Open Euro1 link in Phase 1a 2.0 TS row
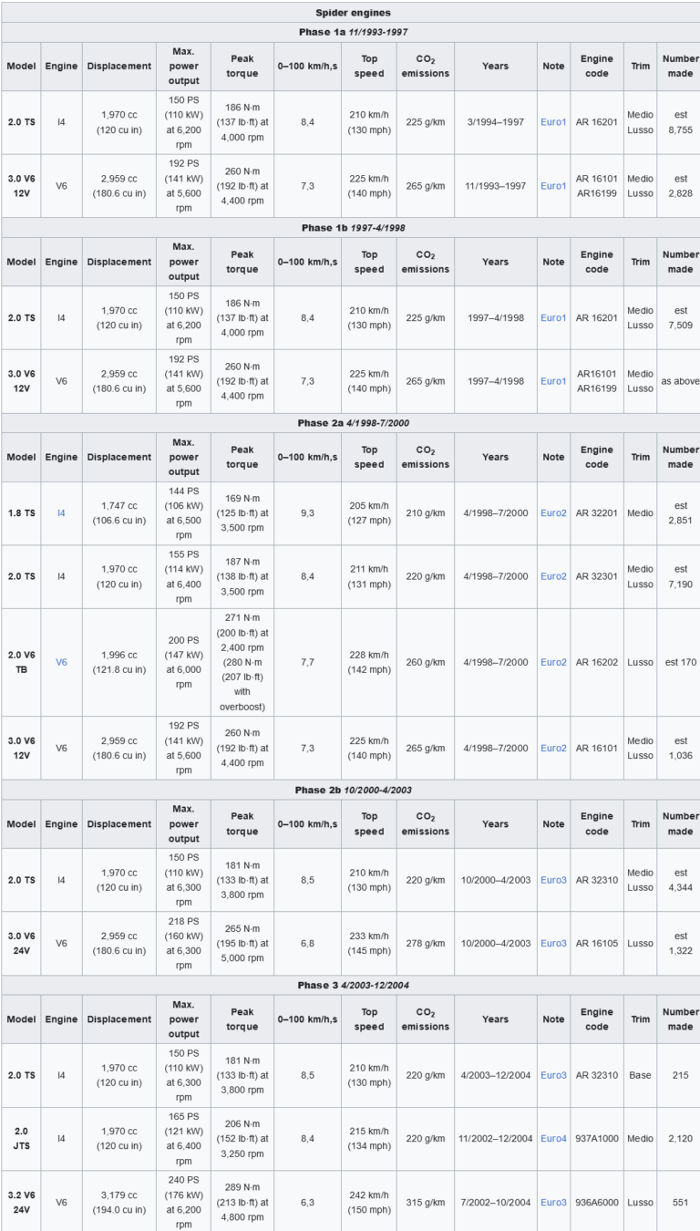Screen dimensions: 700x1231 553,121
